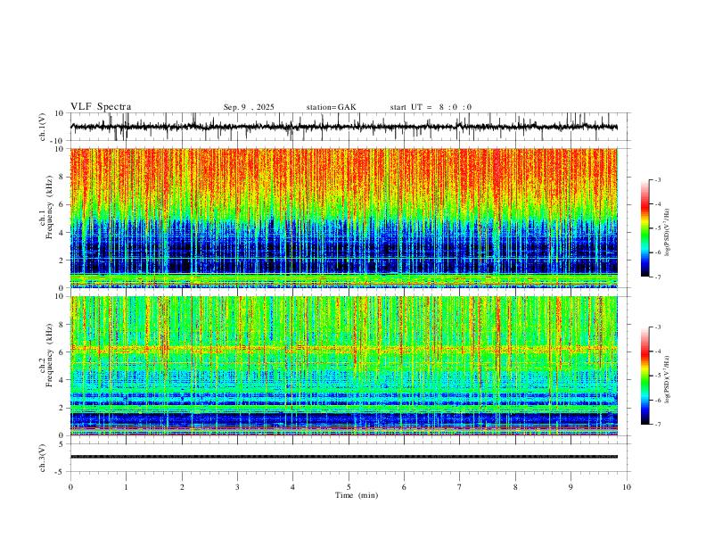Click the ch.3 voltage trace line
This screenshot has height=546, width=706.
343,457
